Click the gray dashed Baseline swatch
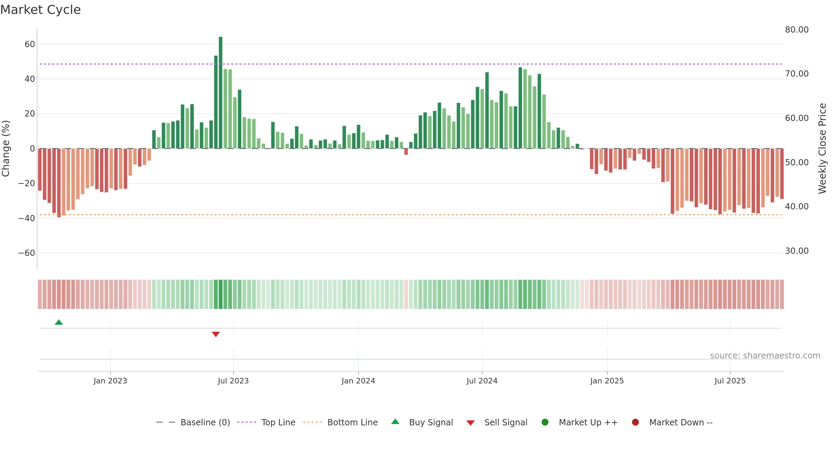 166,422
